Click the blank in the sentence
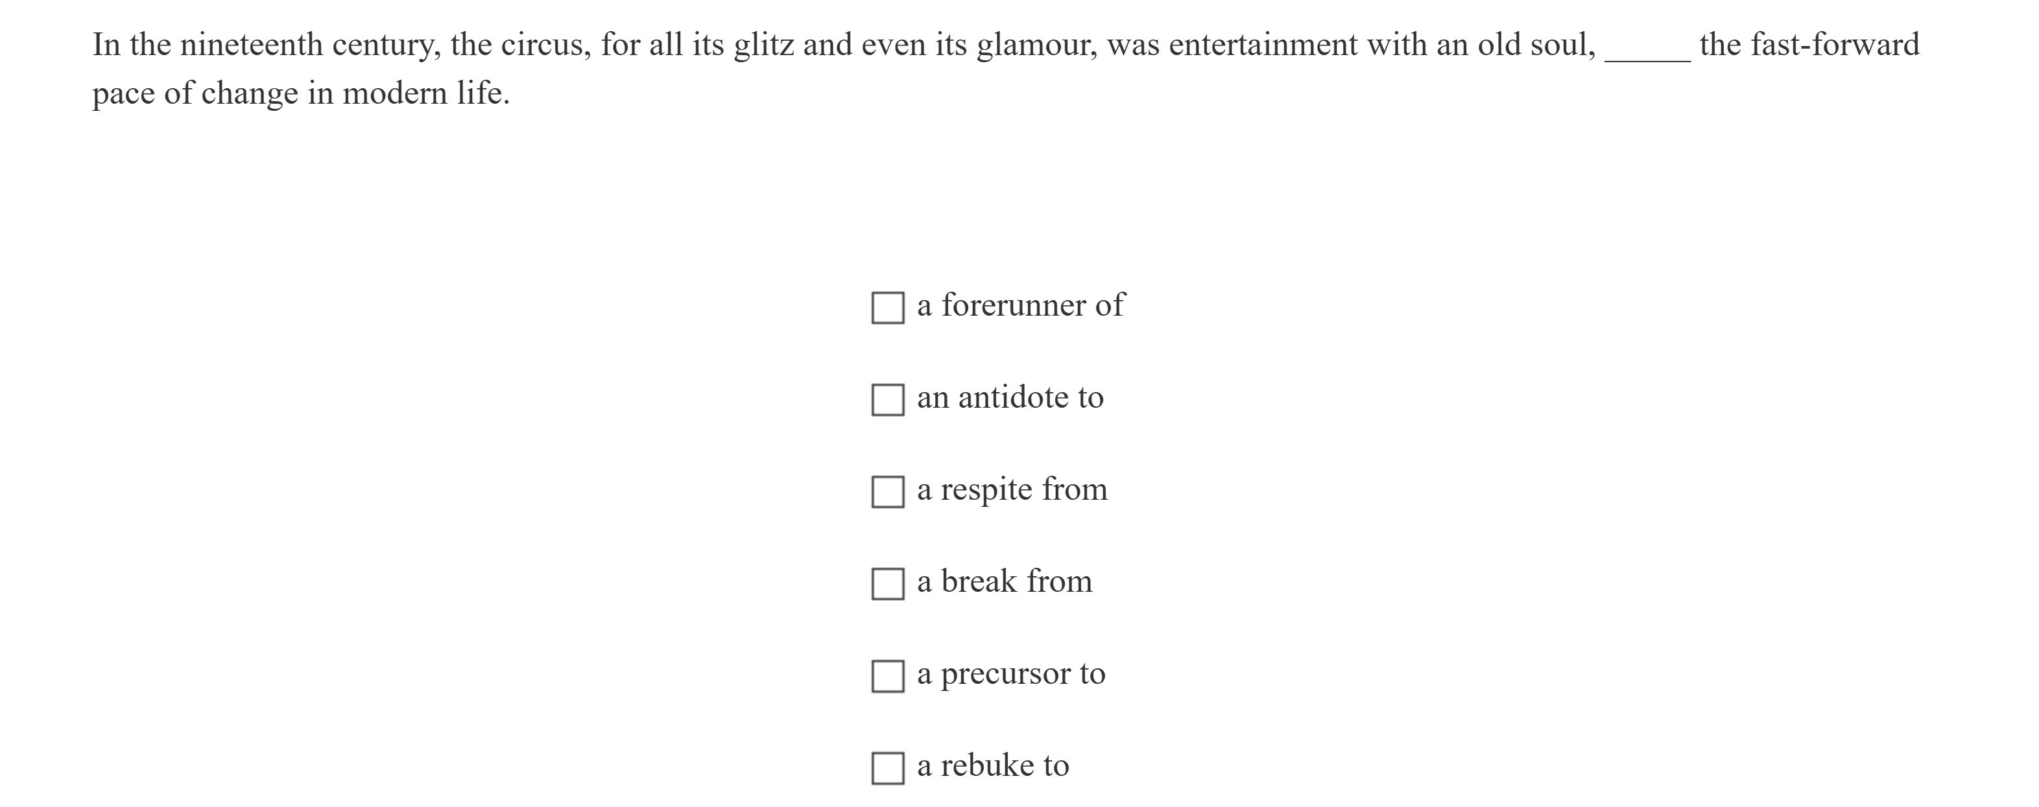This screenshot has width=2039, height=807. point(1647,47)
